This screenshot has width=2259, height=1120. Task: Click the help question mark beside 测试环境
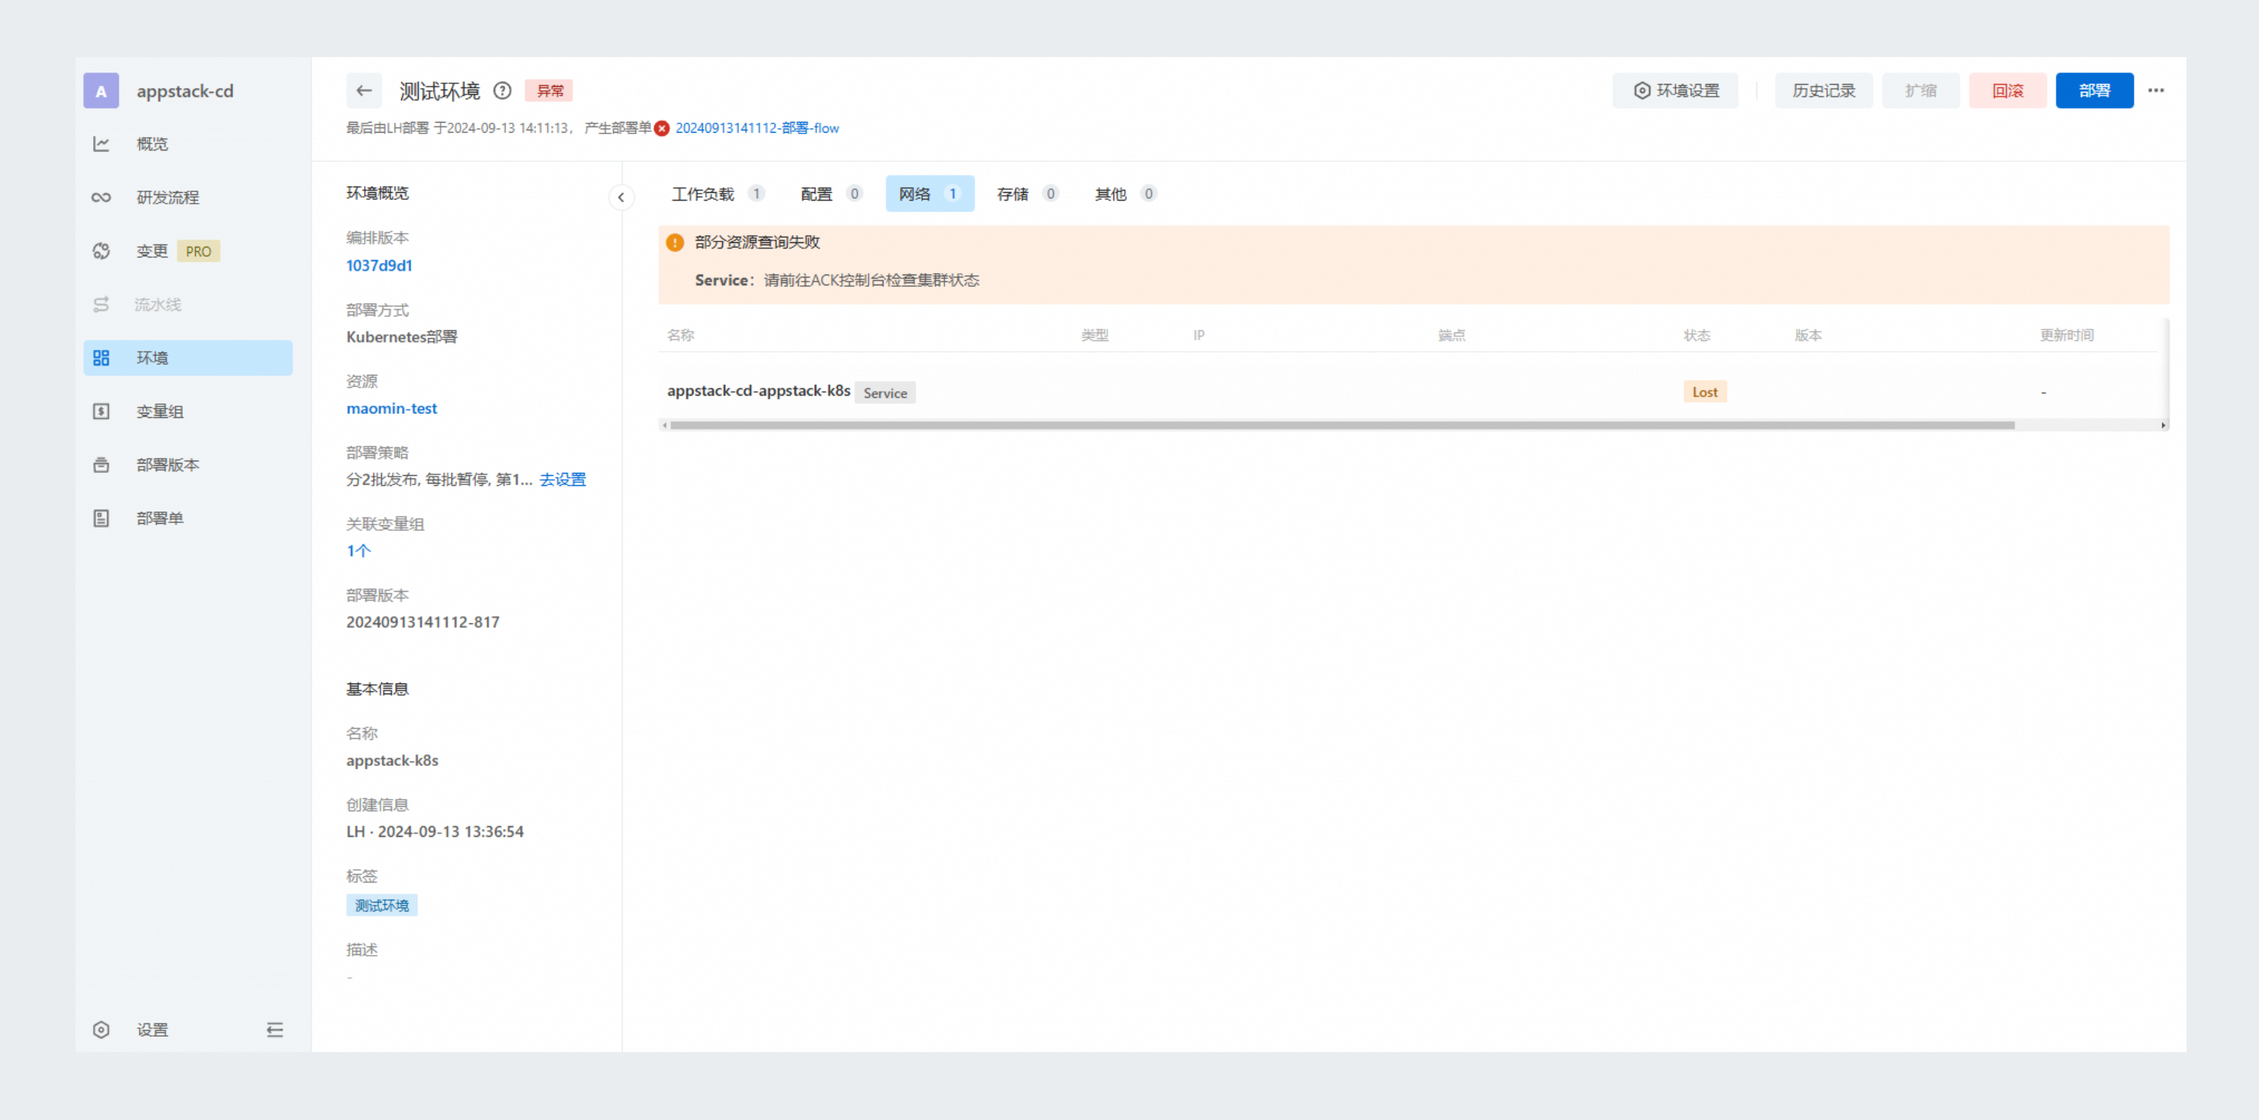pos(502,90)
